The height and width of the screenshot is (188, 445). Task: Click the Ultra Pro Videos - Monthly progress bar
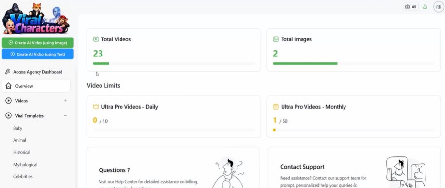pos(353,130)
